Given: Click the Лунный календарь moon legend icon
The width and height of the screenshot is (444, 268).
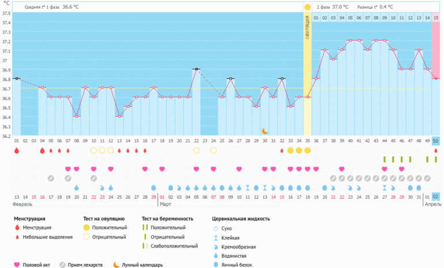Looking at the screenshot, I should pyautogui.click(x=116, y=265).
